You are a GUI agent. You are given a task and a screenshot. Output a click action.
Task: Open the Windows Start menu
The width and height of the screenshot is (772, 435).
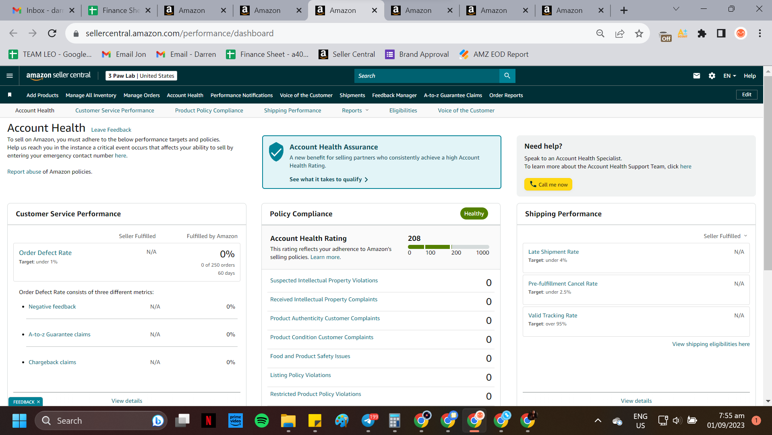[x=19, y=421]
